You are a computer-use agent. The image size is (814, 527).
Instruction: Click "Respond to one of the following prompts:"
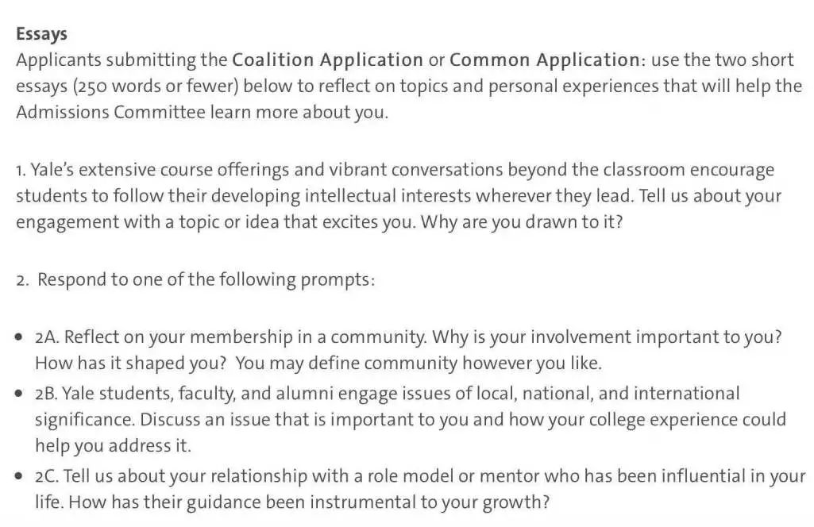(206, 280)
